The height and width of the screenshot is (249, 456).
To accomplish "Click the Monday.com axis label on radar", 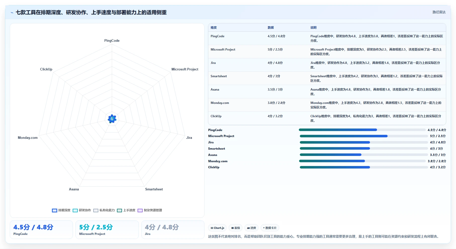I will (28, 138).
